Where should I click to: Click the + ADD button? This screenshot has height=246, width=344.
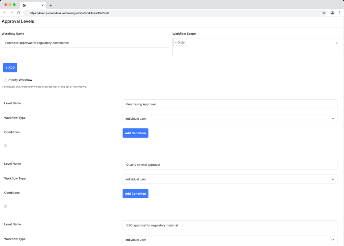coord(10,67)
